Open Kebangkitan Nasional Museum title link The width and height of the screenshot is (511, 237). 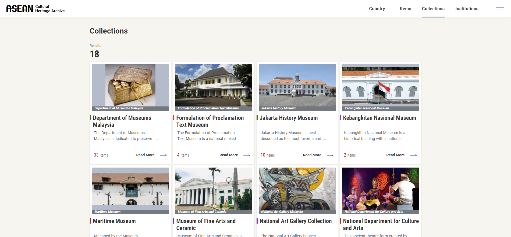point(379,118)
